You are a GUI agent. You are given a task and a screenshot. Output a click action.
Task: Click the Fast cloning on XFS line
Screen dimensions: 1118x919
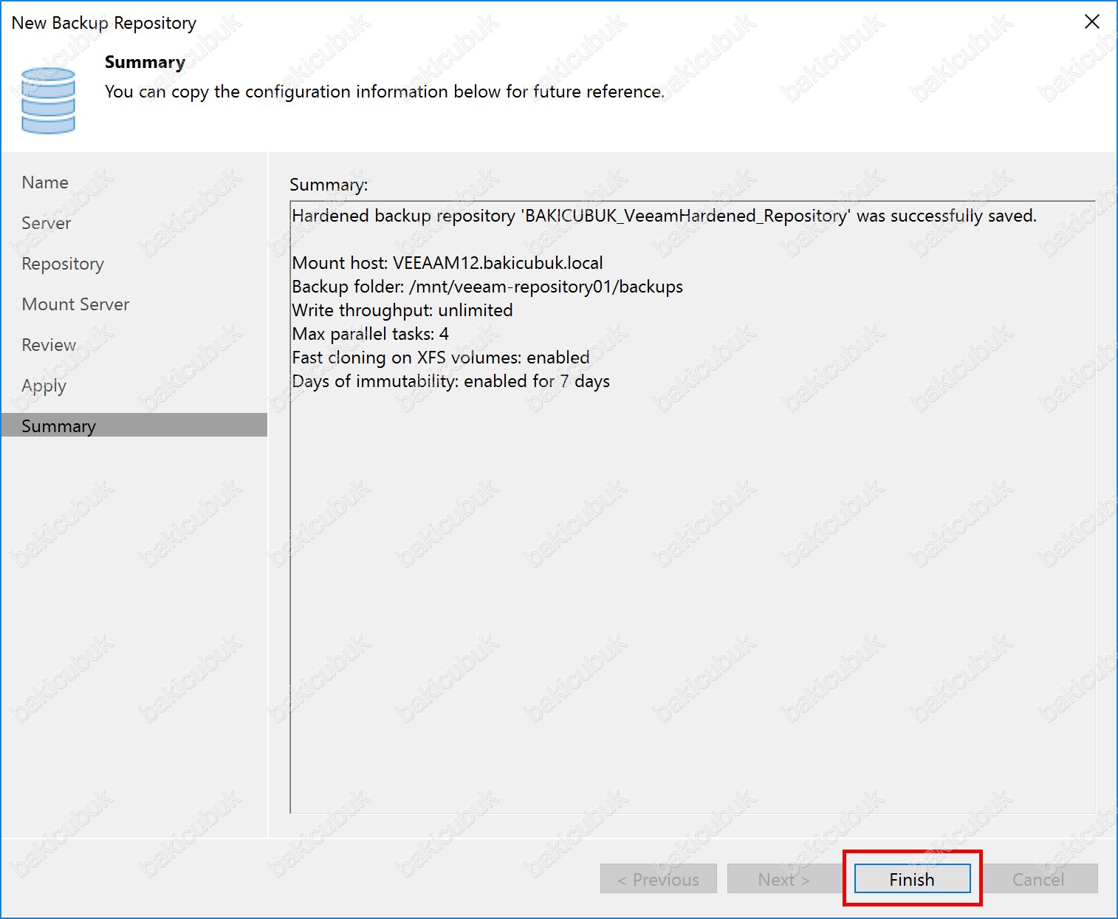click(x=441, y=358)
